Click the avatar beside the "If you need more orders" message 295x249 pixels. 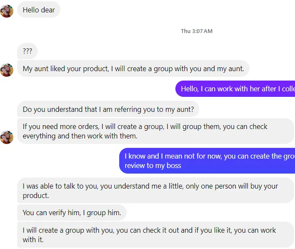(x=7, y=137)
